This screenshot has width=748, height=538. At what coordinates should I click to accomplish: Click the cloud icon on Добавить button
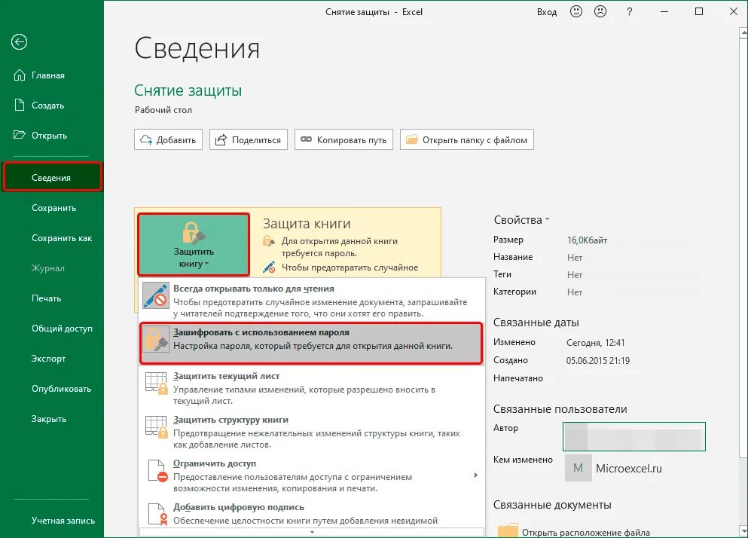coord(146,139)
